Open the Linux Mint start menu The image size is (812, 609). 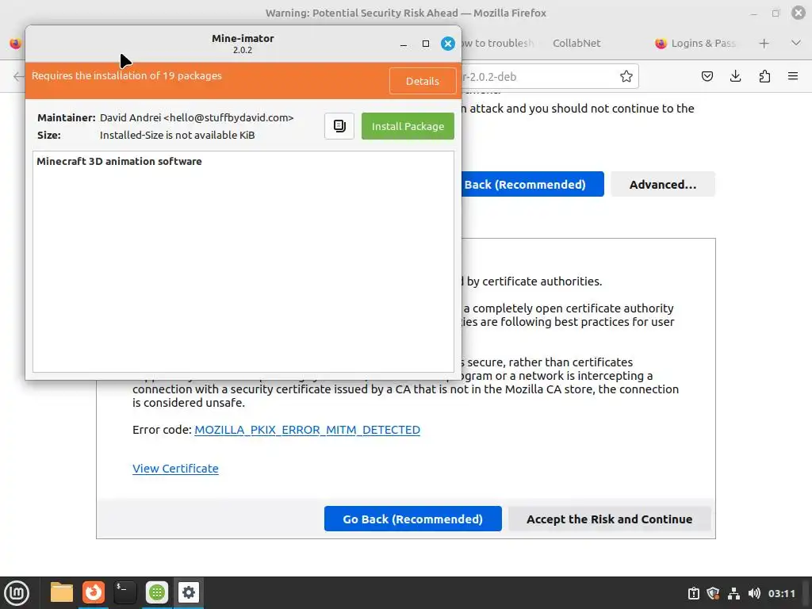tap(17, 593)
